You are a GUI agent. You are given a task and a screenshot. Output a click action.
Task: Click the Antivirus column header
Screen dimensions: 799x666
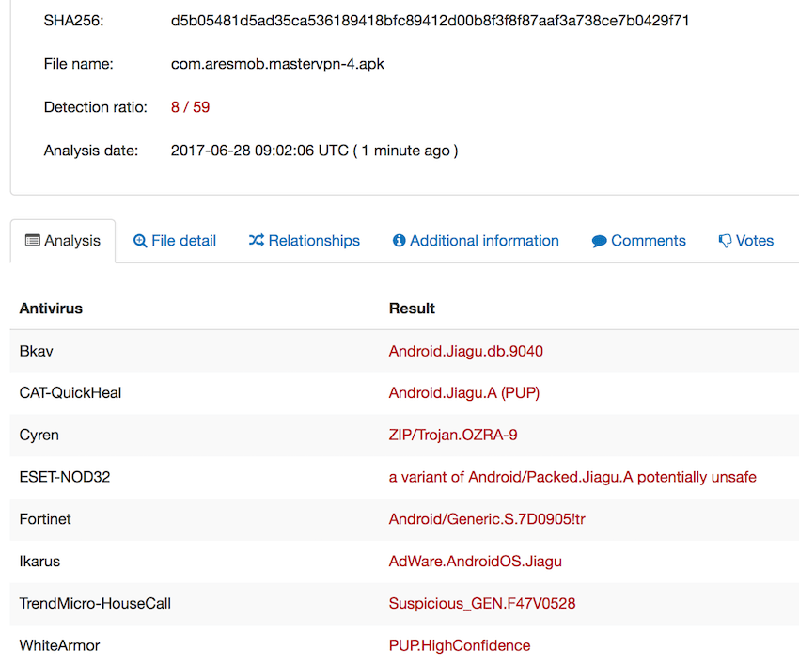click(x=51, y=309)
